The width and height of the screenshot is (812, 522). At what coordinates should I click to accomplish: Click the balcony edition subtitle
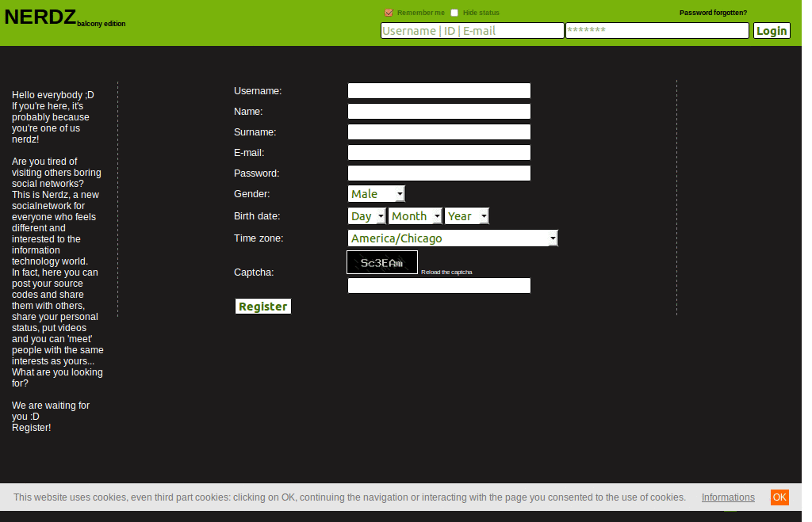[x=101, y=24]
